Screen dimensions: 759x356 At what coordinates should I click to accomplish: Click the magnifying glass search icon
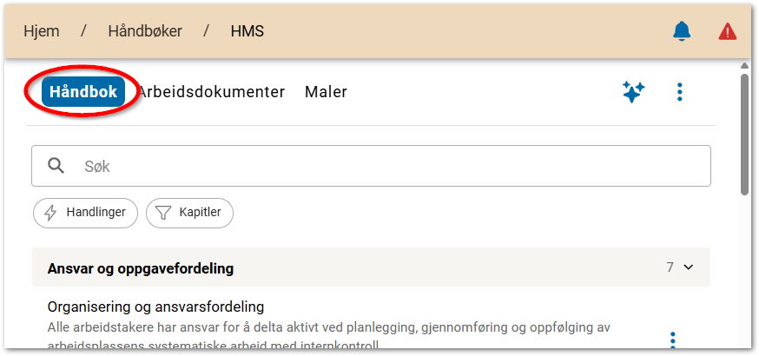[56, 166]
